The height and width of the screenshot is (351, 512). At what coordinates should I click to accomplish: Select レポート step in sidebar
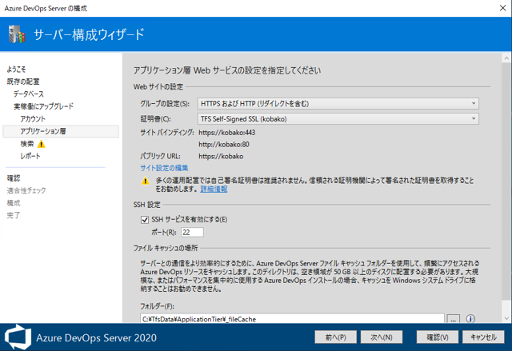[30, 156]
